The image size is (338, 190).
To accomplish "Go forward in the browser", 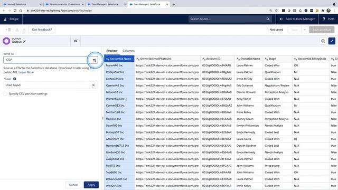I will (x=10, y=11).
